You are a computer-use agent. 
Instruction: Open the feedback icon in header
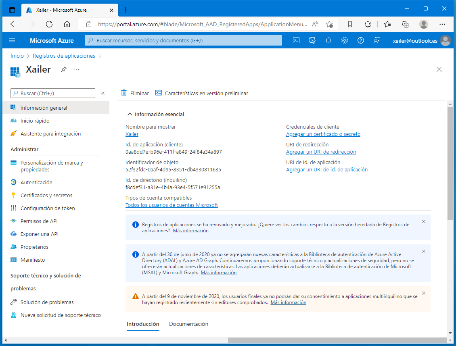pyautogui.click(x=377, y=40)
